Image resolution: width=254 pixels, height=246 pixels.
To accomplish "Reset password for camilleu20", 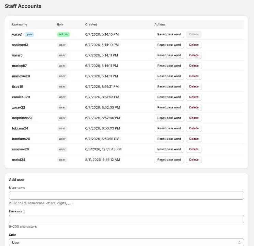I will click(x=169, y=97).
